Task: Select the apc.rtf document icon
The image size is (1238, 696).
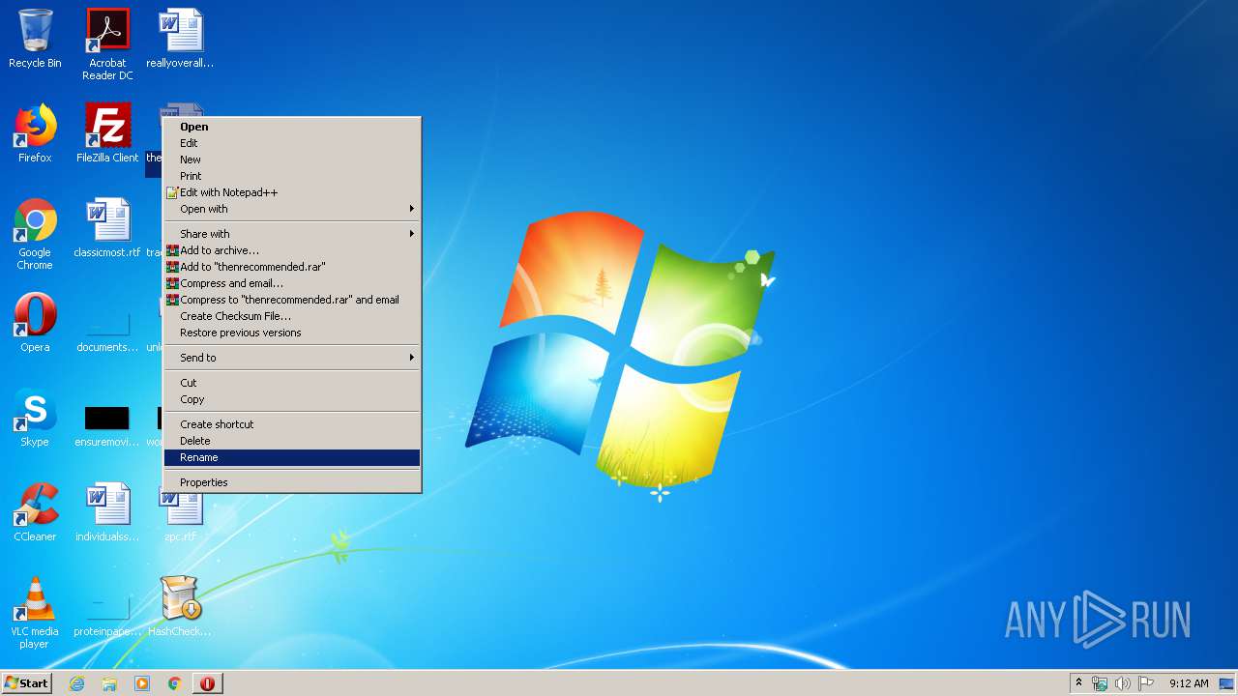Action: coord(180,517)
